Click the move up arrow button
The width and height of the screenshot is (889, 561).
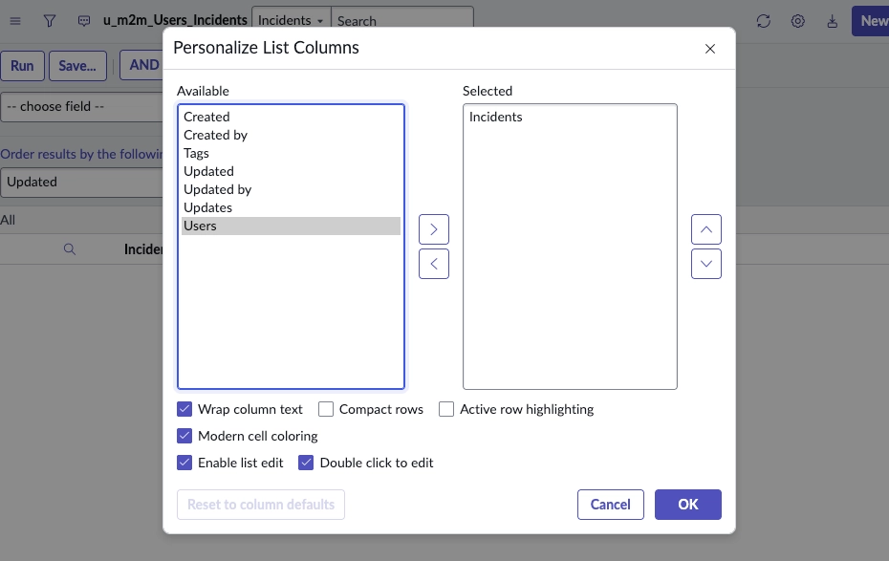[706, 229]
